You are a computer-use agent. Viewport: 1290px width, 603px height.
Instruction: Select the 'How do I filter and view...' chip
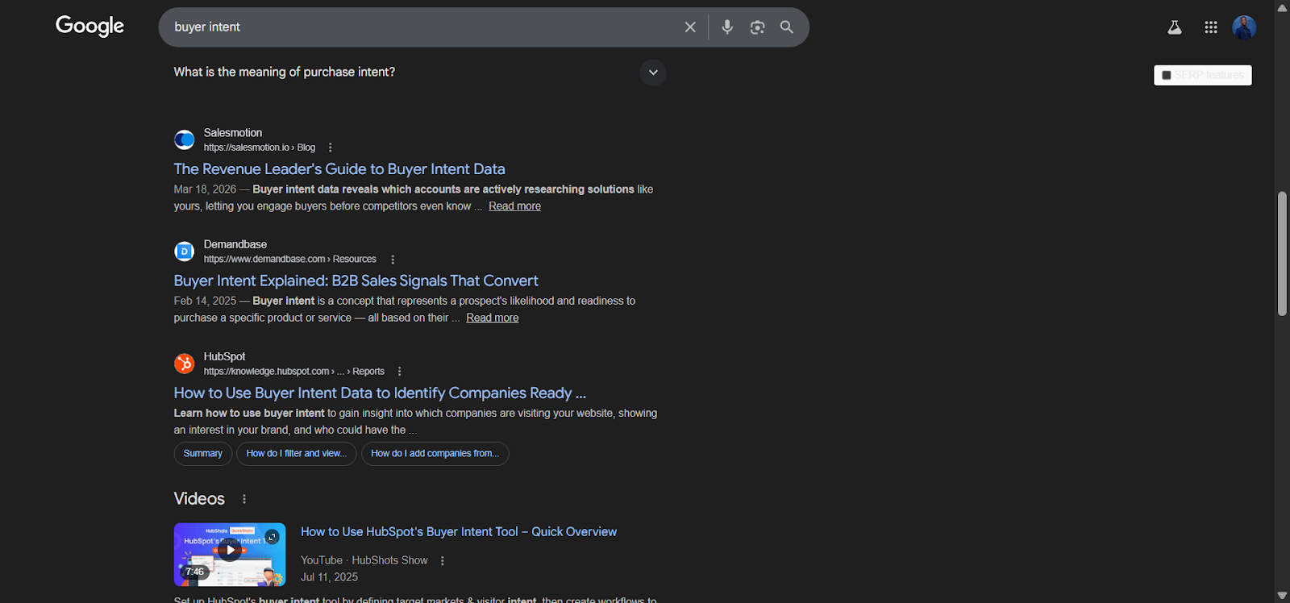[296, 454]
